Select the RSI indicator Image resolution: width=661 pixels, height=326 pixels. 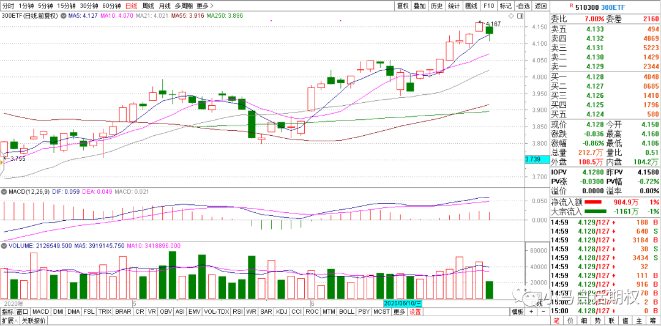click(237, 312)
